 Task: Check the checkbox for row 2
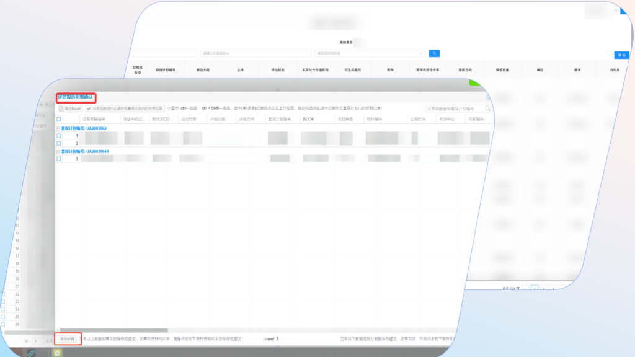click(59, 143)
